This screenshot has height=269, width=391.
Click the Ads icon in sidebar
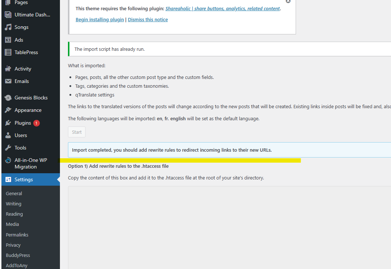click(8, 40)
